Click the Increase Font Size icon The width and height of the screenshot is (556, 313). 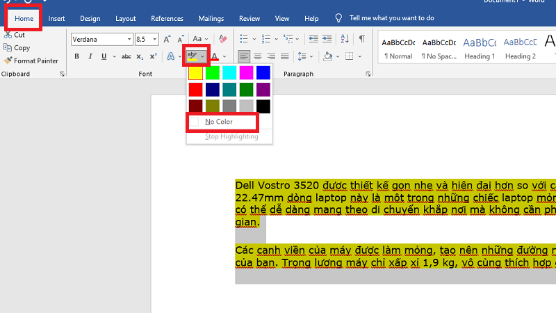tap(167, 39)
